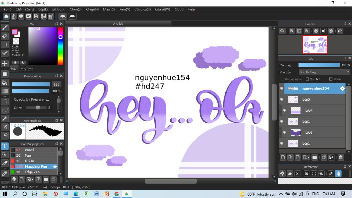The width and height of the screenshot is (352, 198).
Task: Click the share/export icon in toolbar
Action: [14, 16]
